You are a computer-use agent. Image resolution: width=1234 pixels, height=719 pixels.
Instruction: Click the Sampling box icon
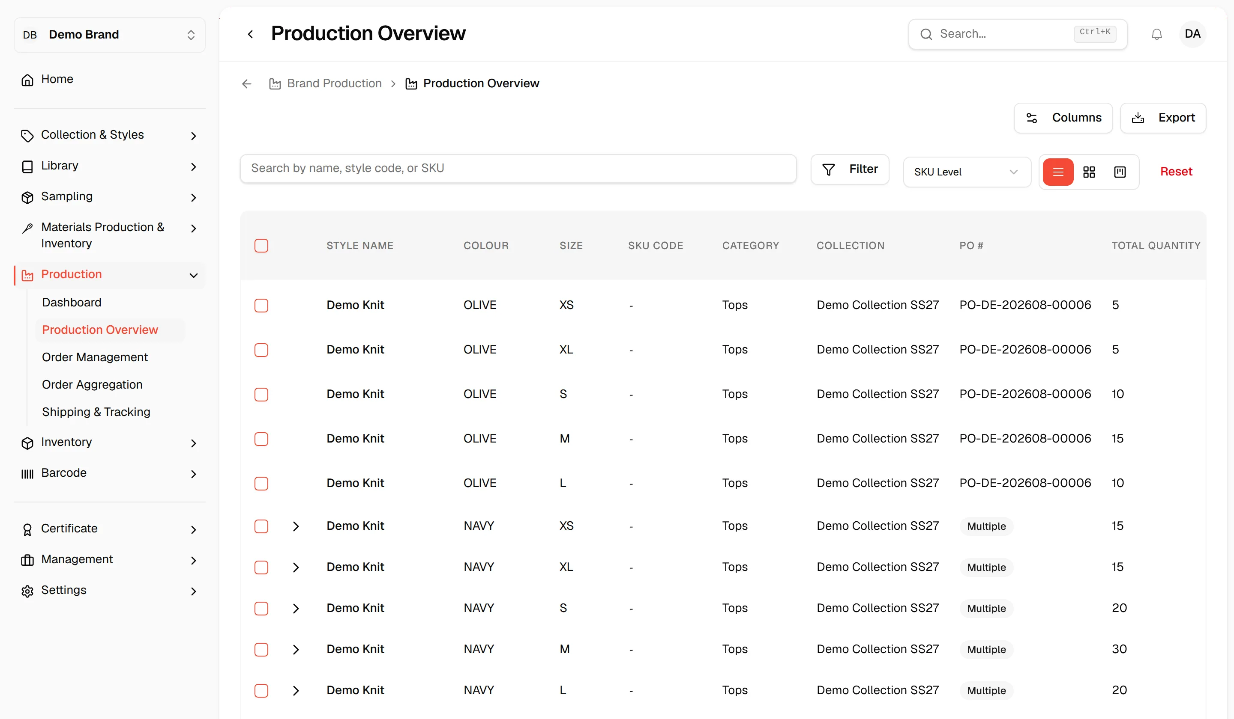[x=27, y=197]
